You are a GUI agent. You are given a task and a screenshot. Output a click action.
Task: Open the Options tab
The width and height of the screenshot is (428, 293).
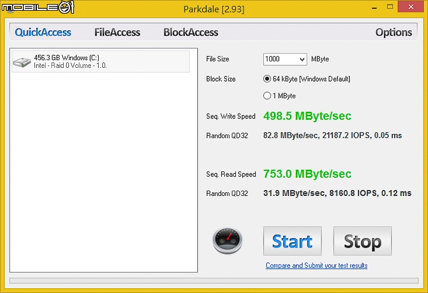pos(394,32)
